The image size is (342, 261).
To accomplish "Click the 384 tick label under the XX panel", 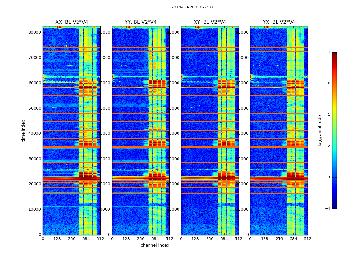I will click(x=86, y=239).
